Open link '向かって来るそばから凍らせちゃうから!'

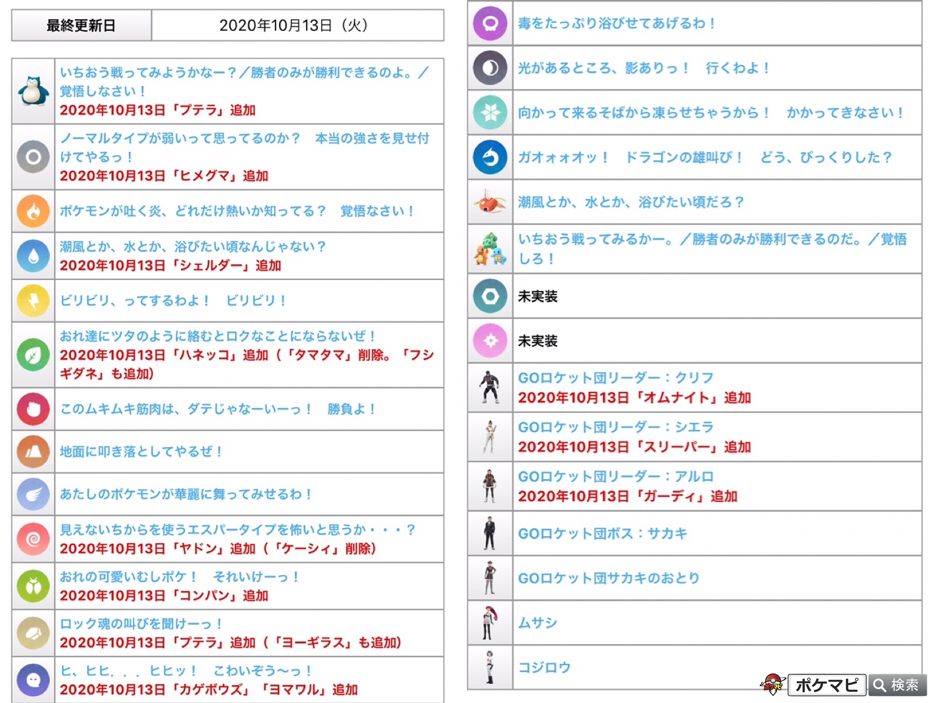coord(710,113)
